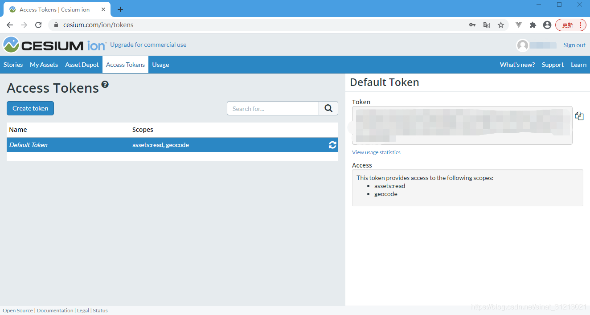Click Sign out
Screen dimensions: 590x315
tap(574, 45)
